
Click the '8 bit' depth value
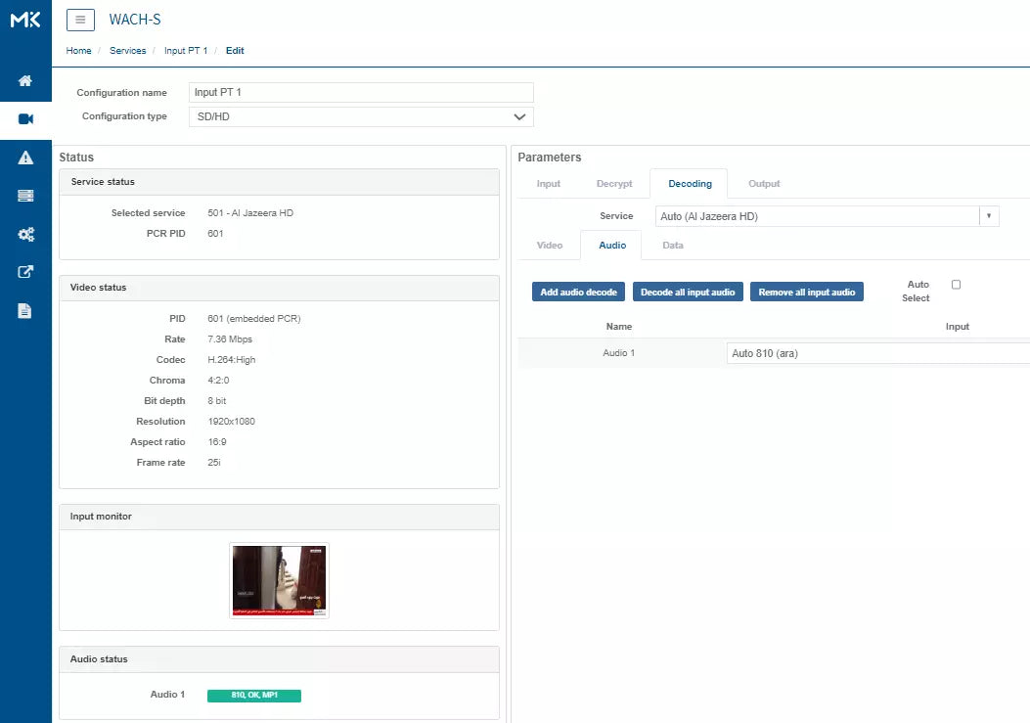217,401
